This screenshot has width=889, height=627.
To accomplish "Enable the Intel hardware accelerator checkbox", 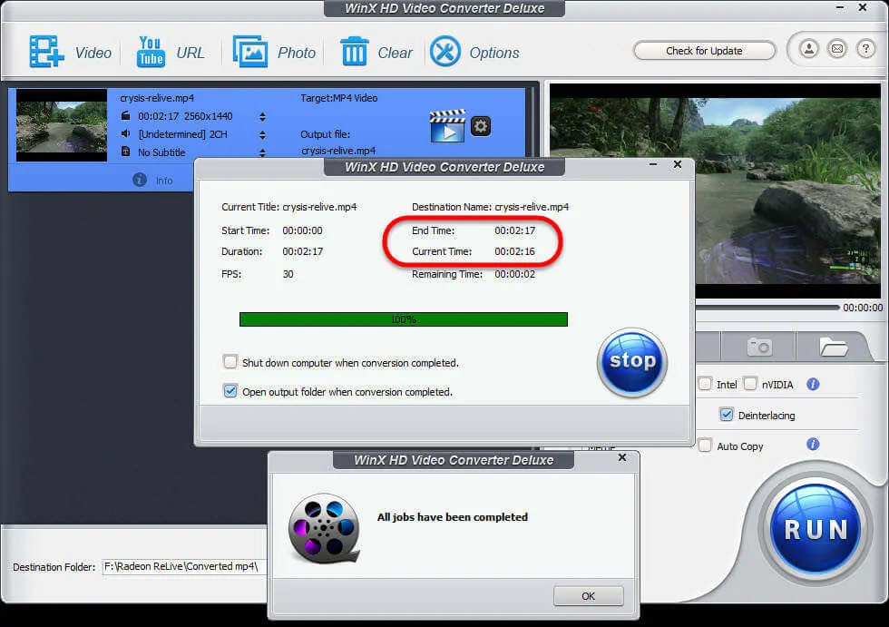I will coord(705,384).
